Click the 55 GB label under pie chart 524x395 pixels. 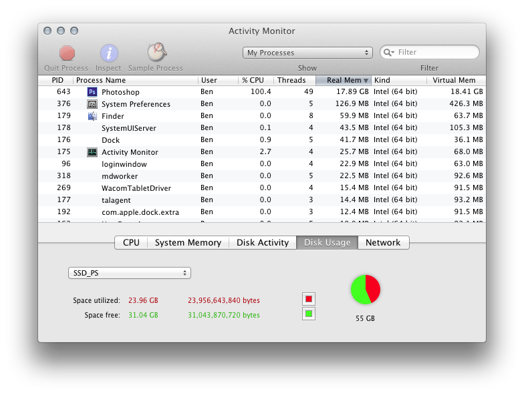pyautogui.click(x=365, y=318)
